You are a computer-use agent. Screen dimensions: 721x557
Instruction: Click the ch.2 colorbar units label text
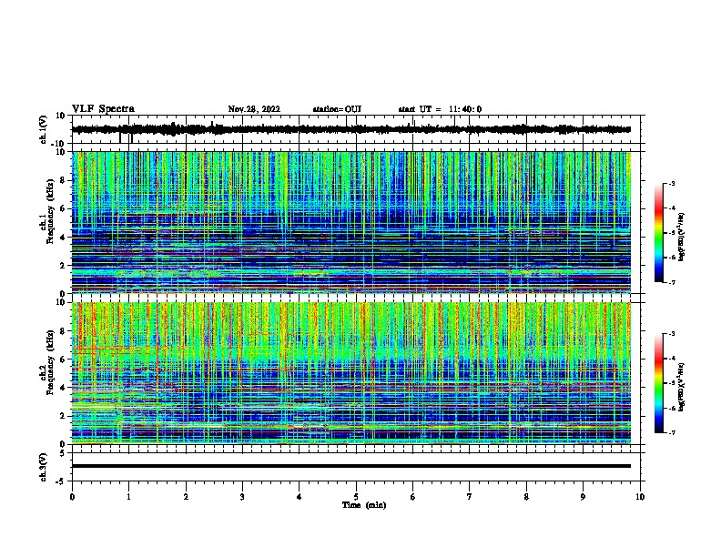[x=682, y=388]
